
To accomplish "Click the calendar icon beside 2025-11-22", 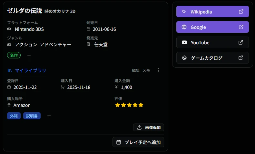I will tap(9, 87).
